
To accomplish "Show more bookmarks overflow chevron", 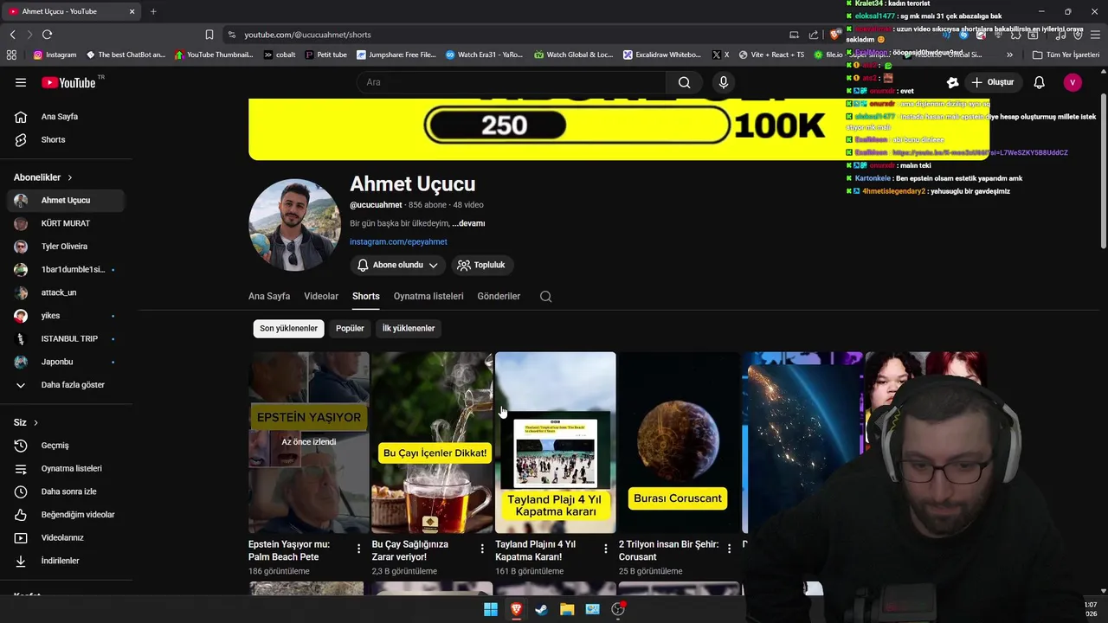I will click(1009, 55).
